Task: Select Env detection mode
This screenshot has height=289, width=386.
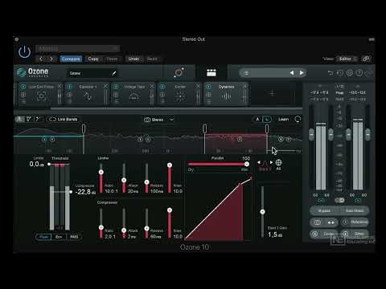Action: 59,237
